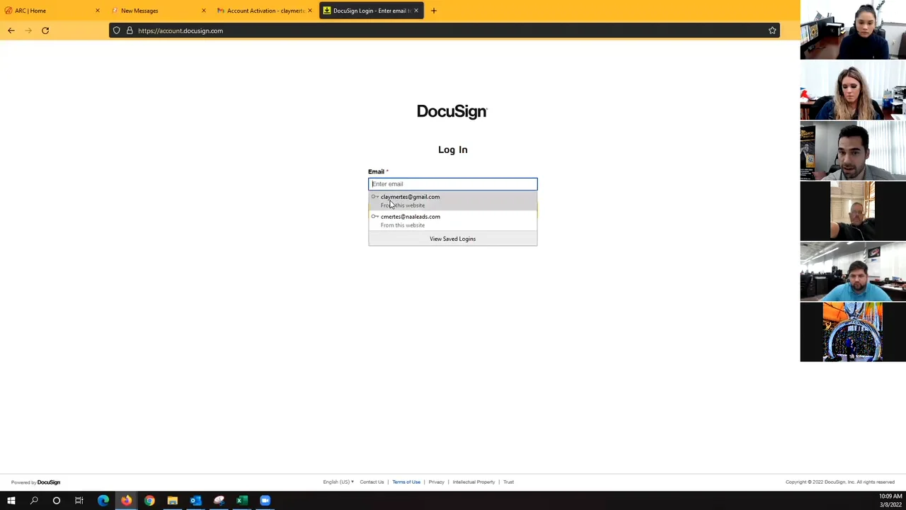Viewport: 906px width, 510px height.
Task: Click the browser Back arrow
Action: pyautogui.click(x=11, y=30)
